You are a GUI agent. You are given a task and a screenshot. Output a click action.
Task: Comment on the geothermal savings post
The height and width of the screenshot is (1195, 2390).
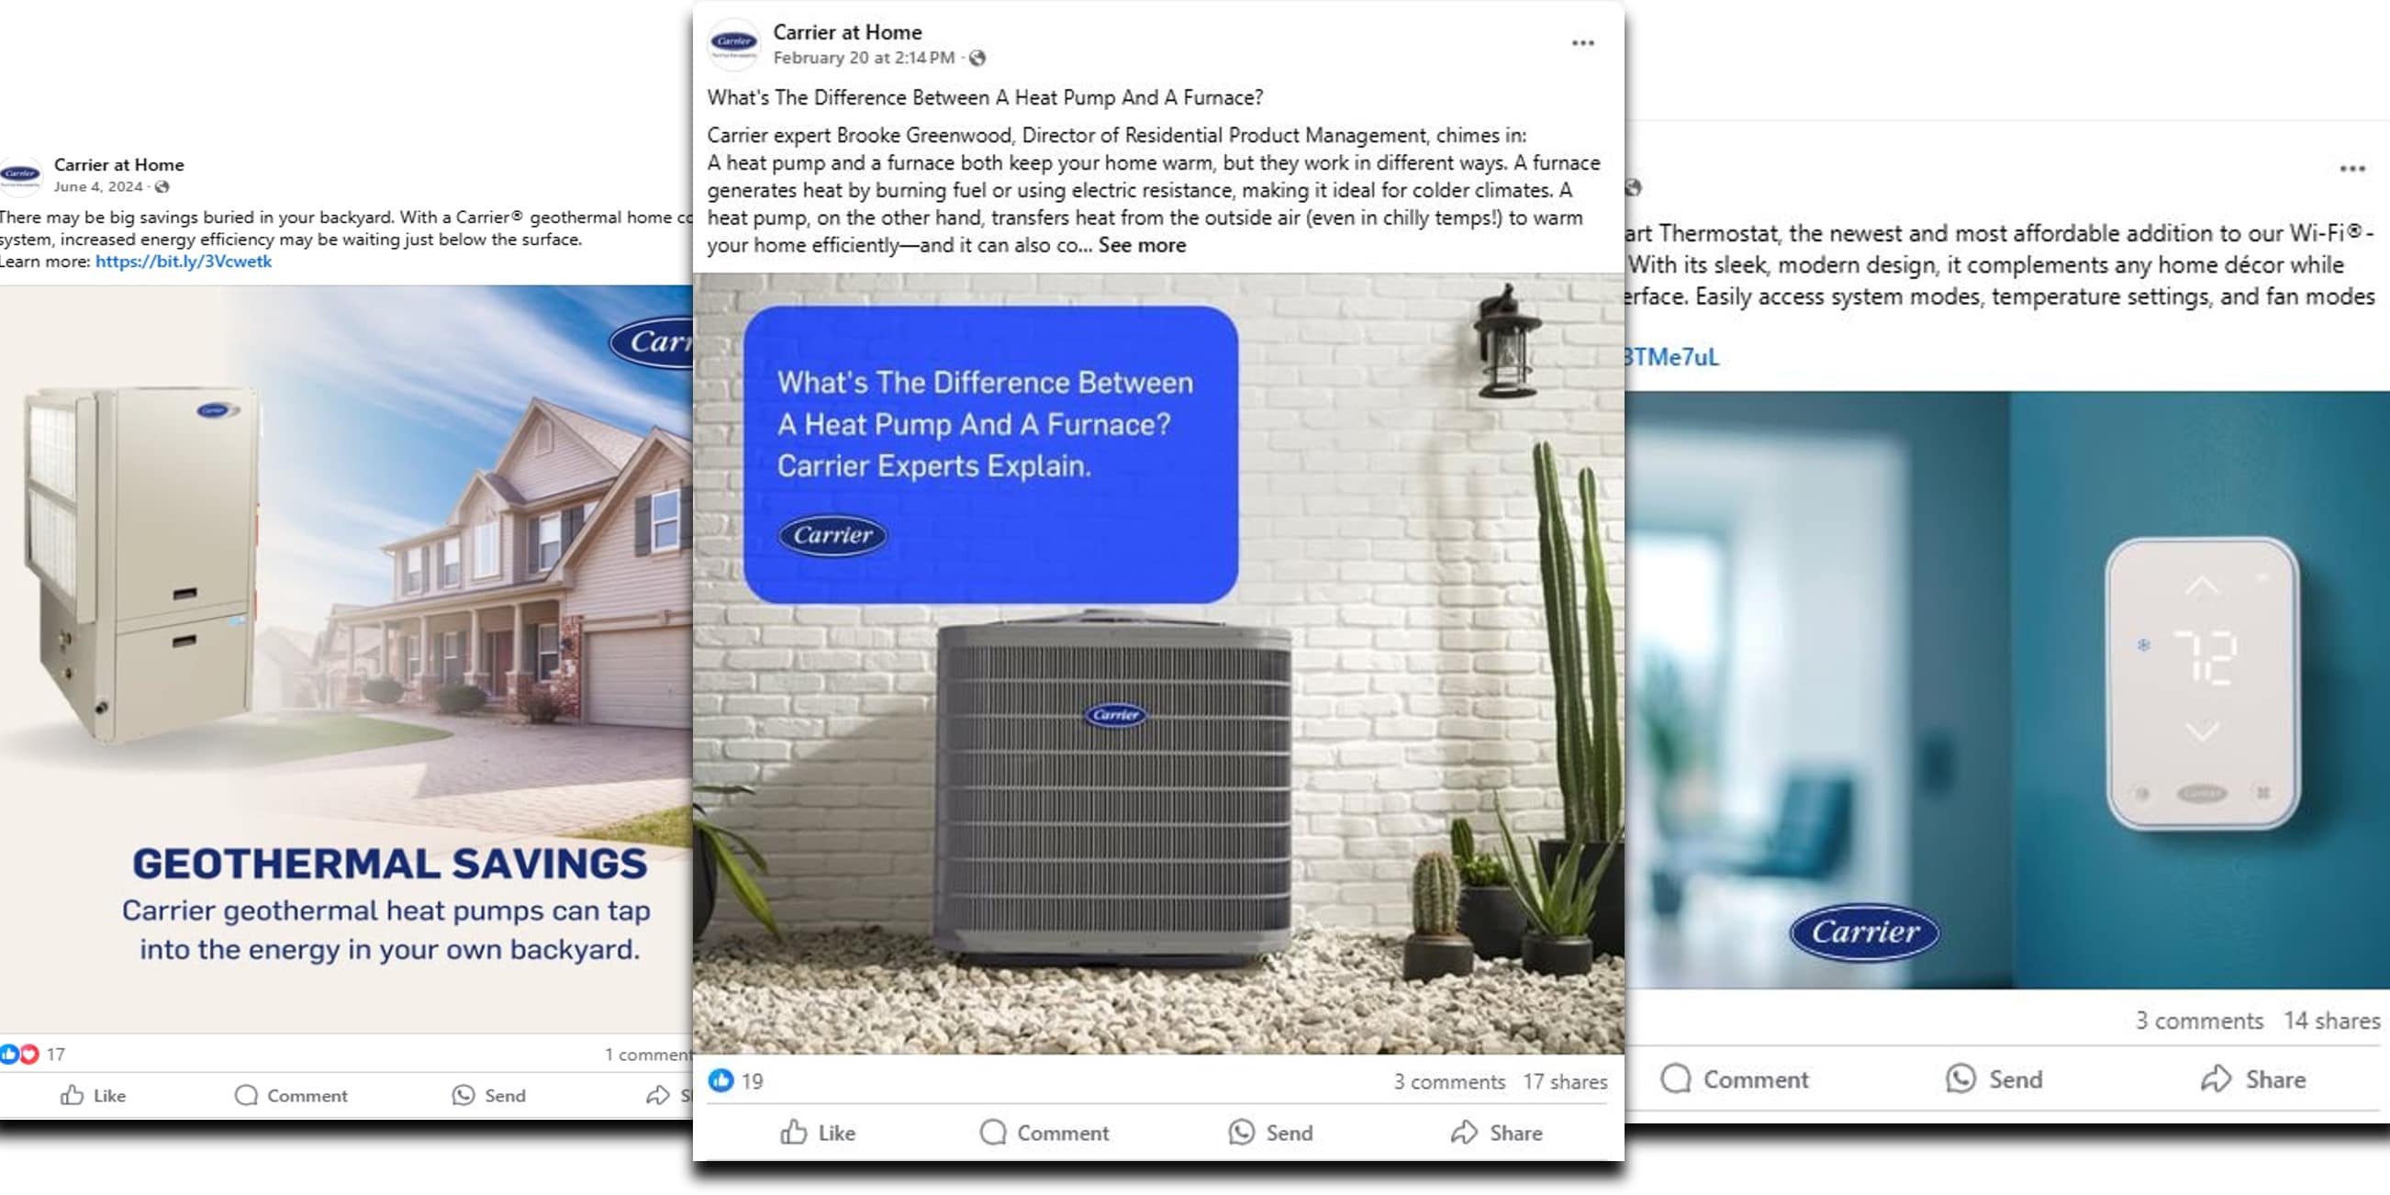point(291,1096)
